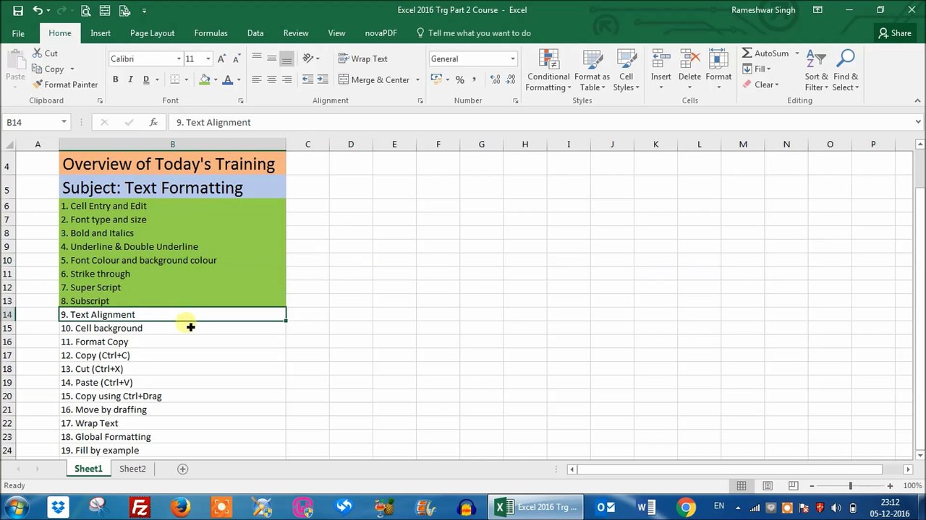
Task: Switch to the Insert ribbon tab
Action: pyautogui.click(x=101, y=33)
